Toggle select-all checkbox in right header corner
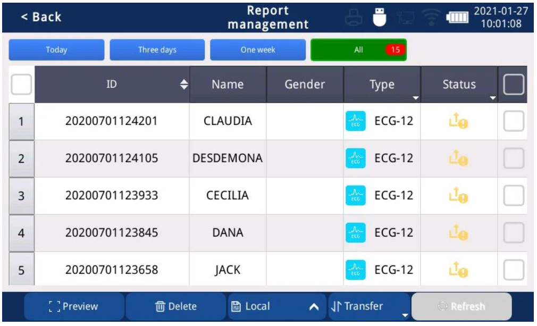 [514, 85]
